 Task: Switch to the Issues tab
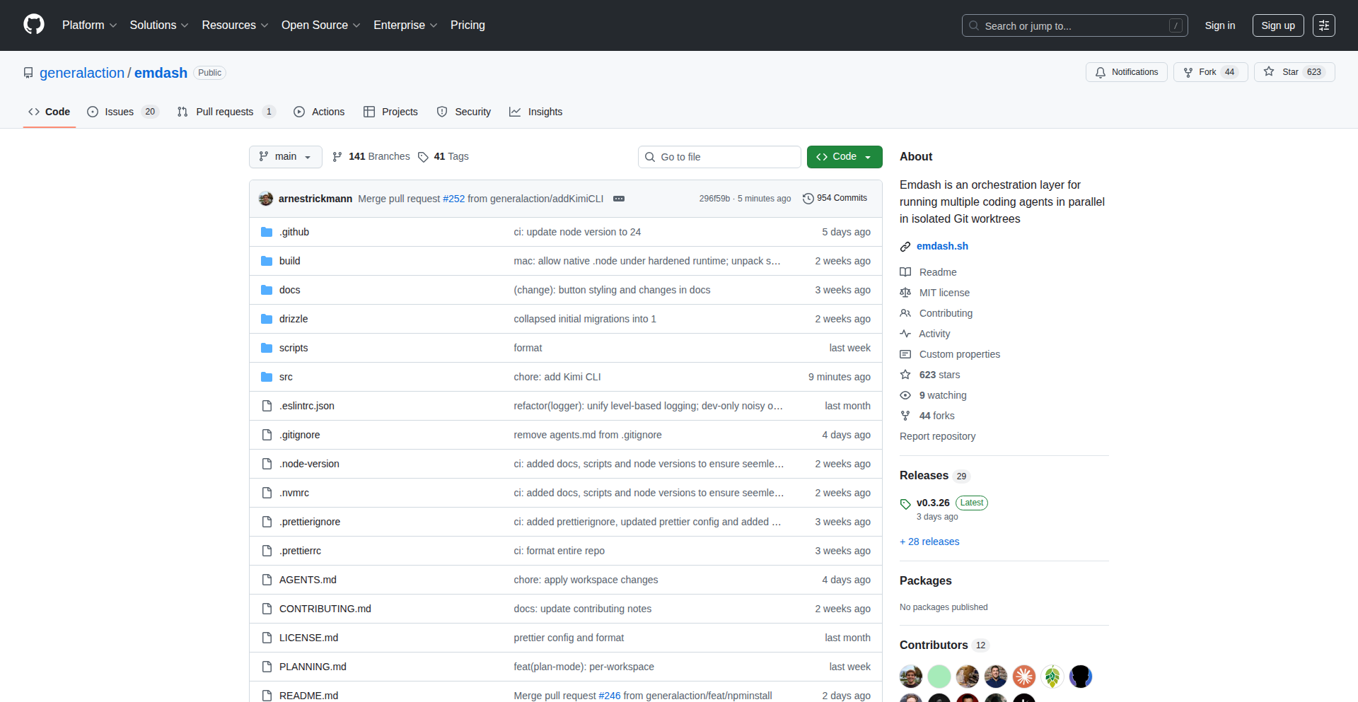click(x=118, y=112)
